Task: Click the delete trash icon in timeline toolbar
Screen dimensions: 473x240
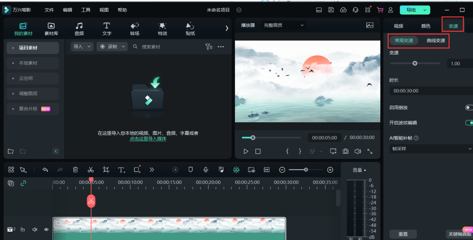Action: coord(75,170)
